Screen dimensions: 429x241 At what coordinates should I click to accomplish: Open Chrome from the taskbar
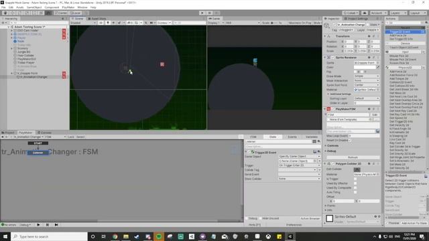(115, 236)
